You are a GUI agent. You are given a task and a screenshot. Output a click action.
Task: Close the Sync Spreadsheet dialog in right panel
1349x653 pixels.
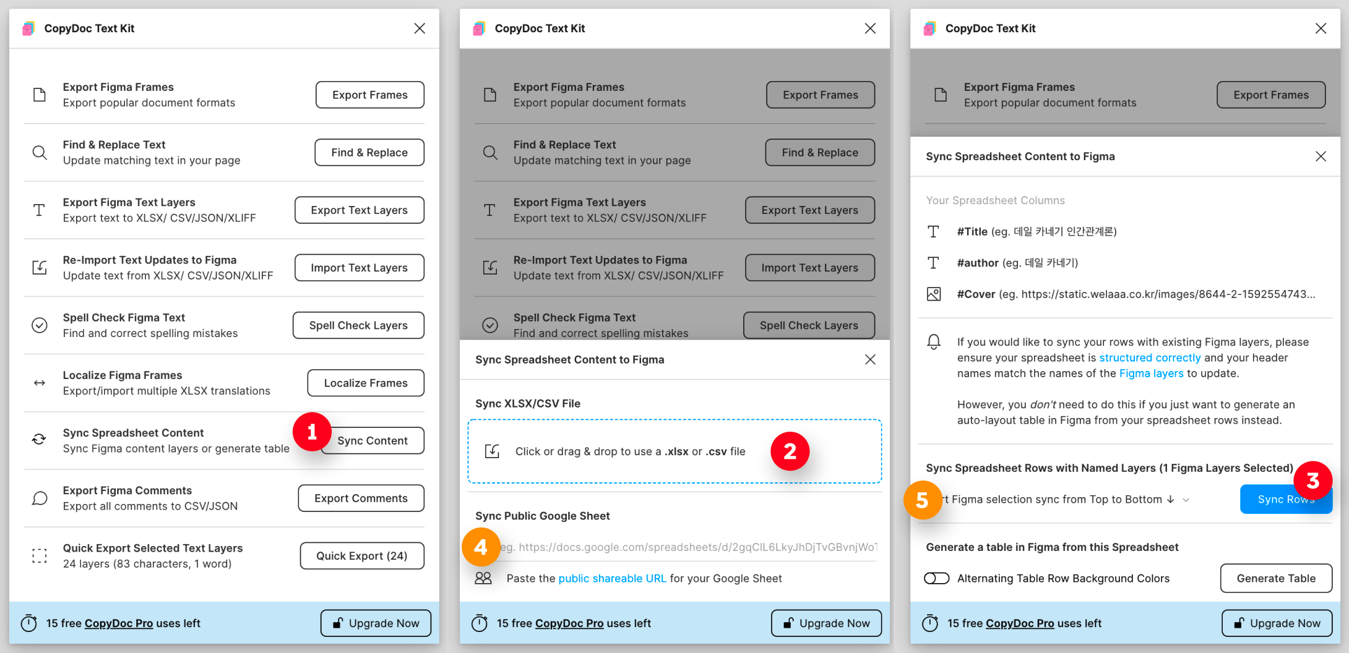coord(1321,156)
